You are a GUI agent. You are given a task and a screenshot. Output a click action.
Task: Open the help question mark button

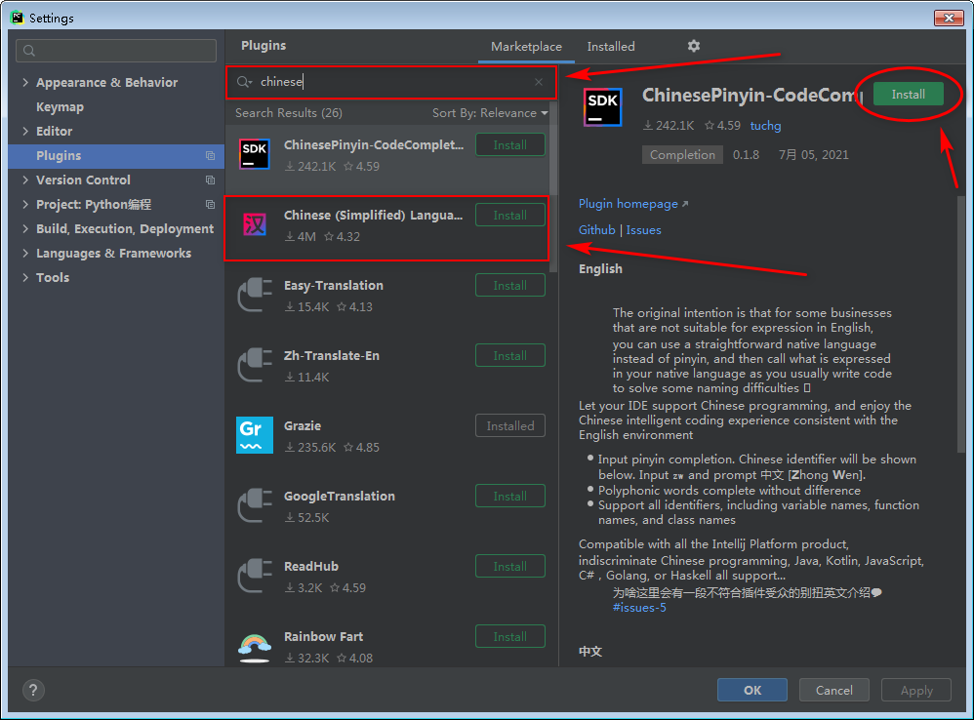pyautogui.click(x=33, y=690)
